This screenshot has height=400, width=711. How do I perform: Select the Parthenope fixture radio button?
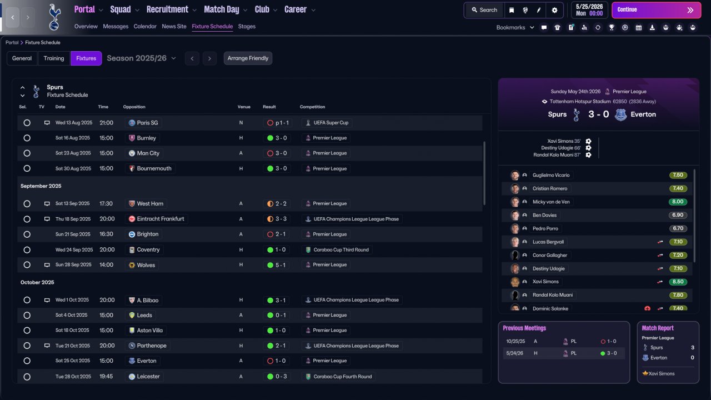click(27, 346)
